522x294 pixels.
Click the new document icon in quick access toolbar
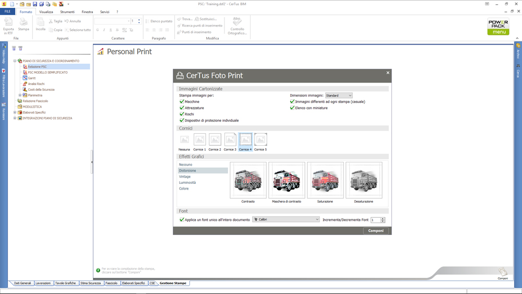pos(13,4)
